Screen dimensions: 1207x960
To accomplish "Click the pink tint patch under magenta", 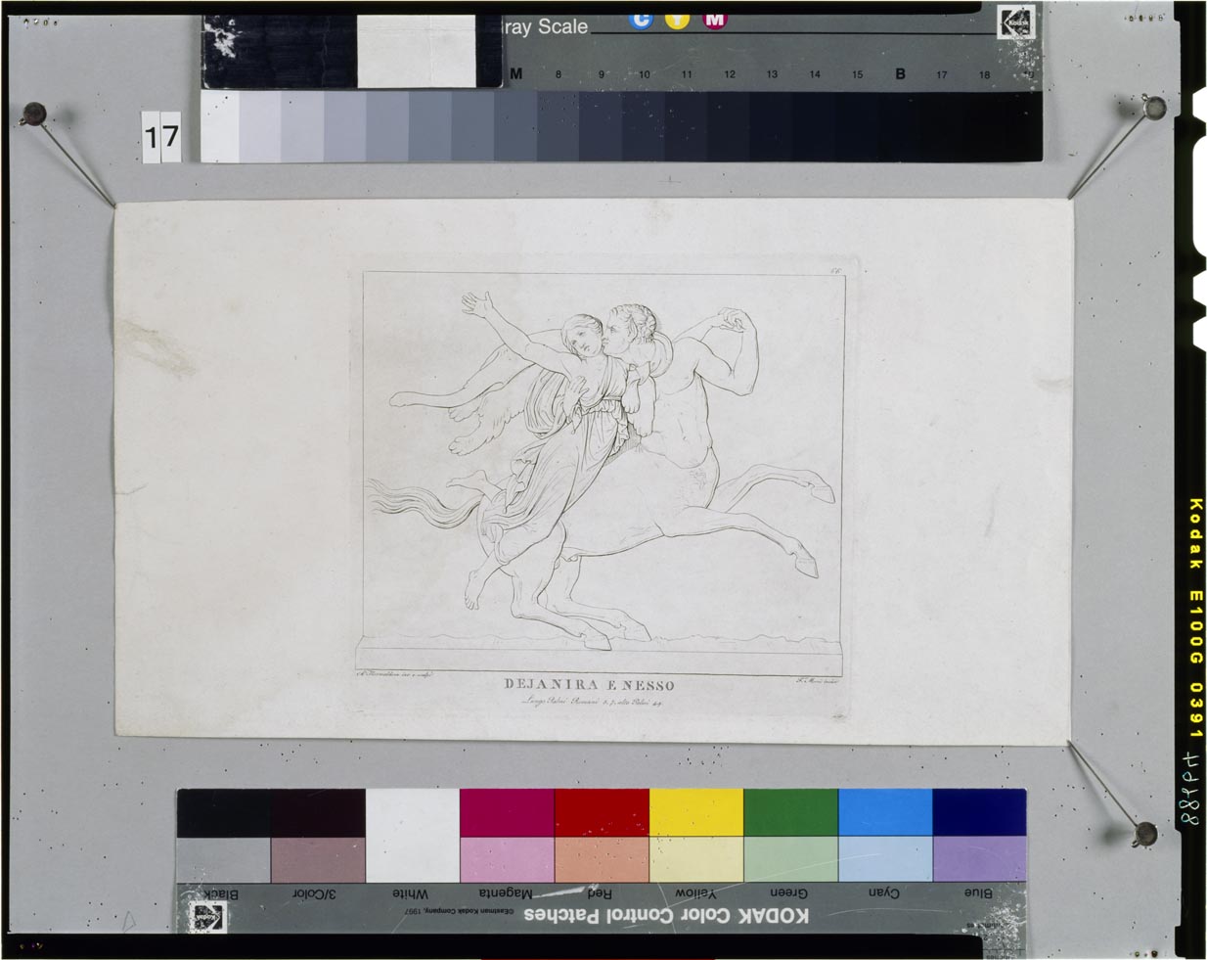I will 507,860.
